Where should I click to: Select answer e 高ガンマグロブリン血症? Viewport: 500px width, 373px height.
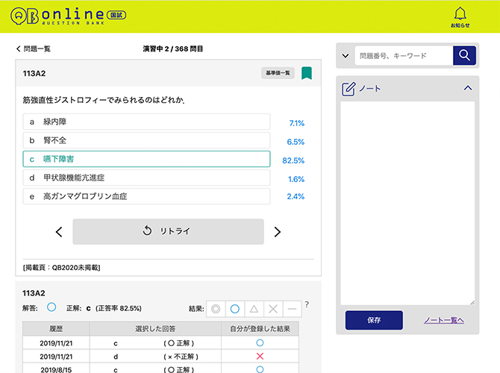click(146, 196)
